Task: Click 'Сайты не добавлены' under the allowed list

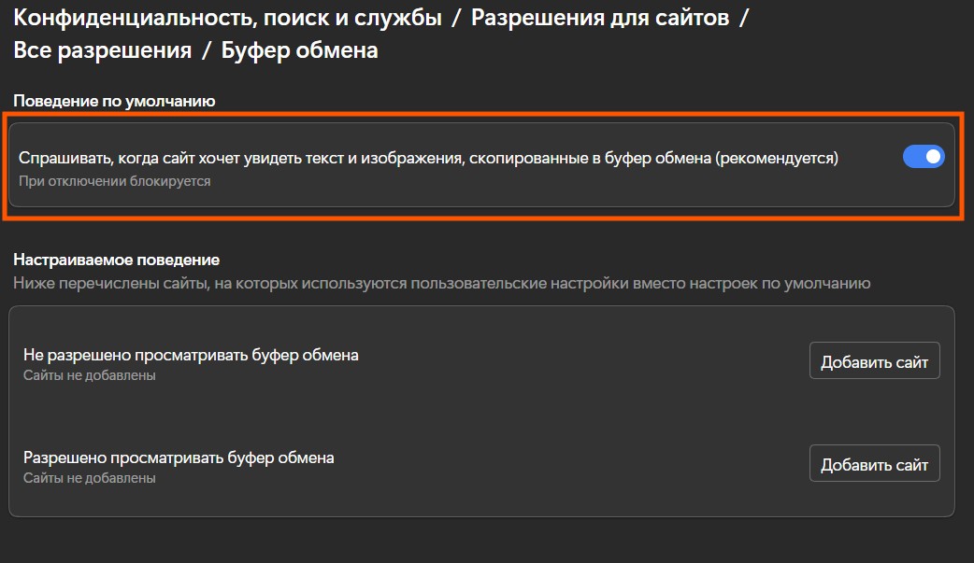Action: 89,478
